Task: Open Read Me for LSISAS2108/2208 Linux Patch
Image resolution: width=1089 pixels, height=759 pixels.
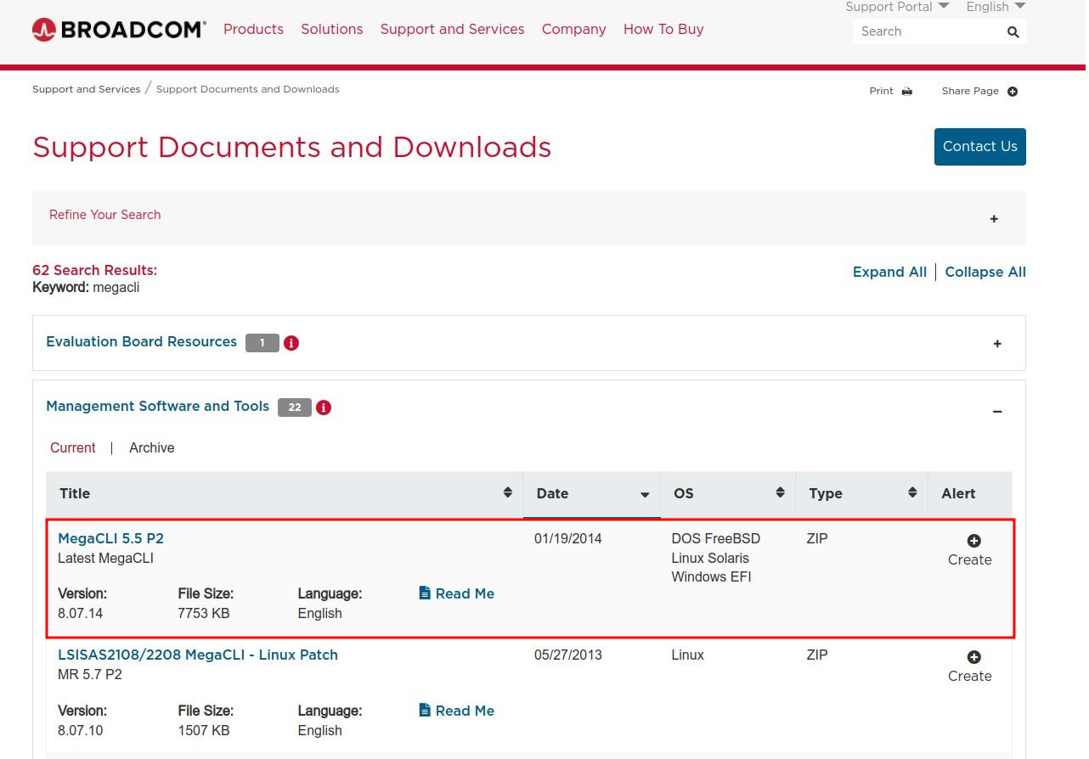Action: (456, 711)
